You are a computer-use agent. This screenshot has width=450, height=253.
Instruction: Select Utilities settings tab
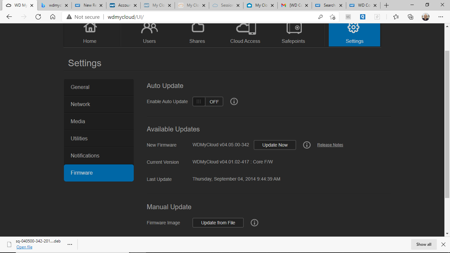coord(99,139)
